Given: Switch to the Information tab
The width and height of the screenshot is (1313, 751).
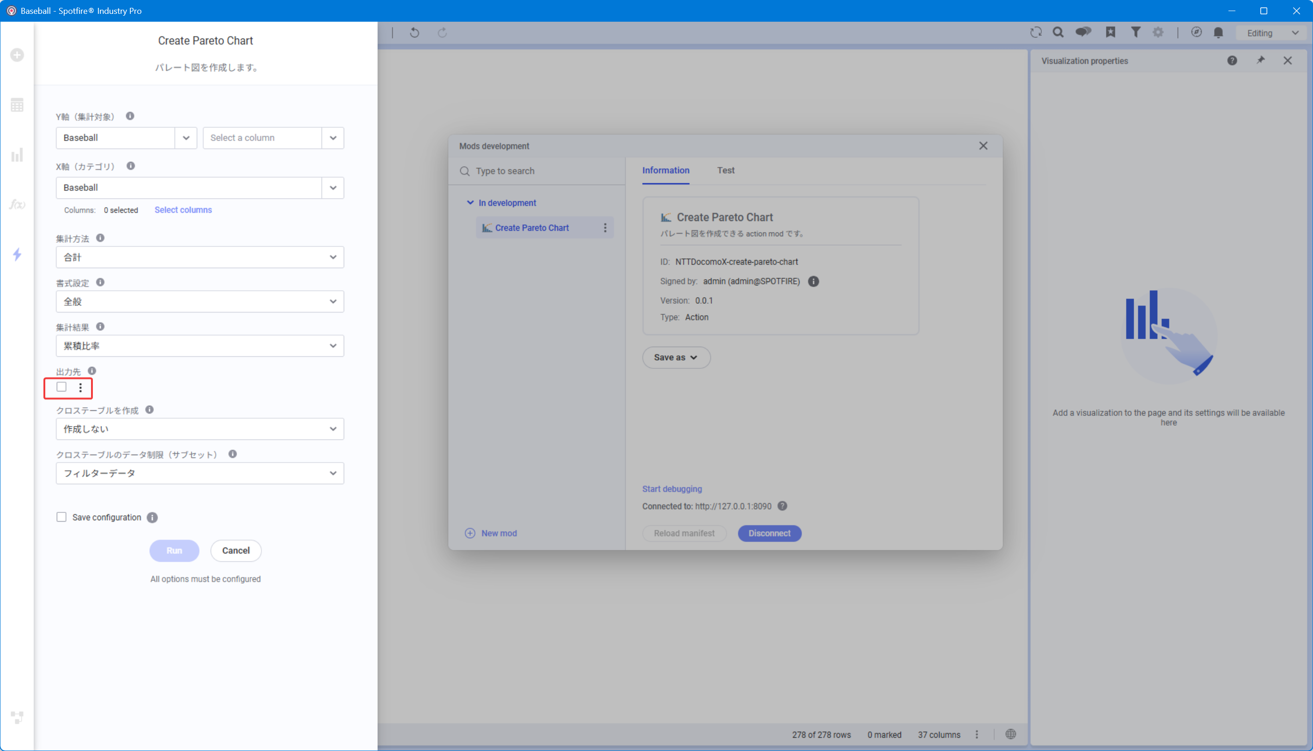Looking at the screenshot, I should click(x=666, y=170).
